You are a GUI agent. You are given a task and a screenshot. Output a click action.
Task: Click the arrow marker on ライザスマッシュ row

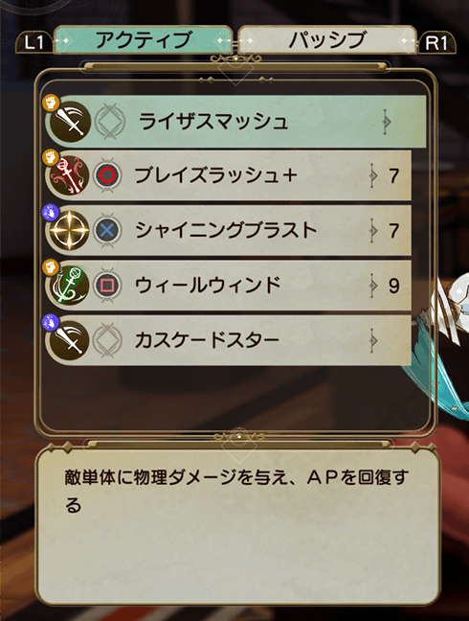(387, 121)
